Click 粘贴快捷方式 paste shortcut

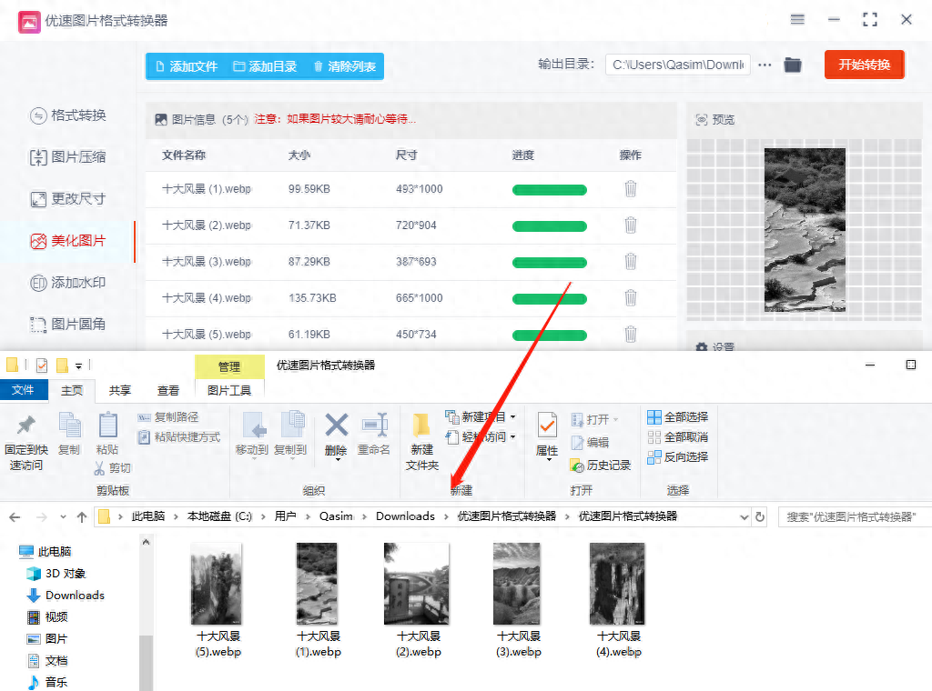179,437
